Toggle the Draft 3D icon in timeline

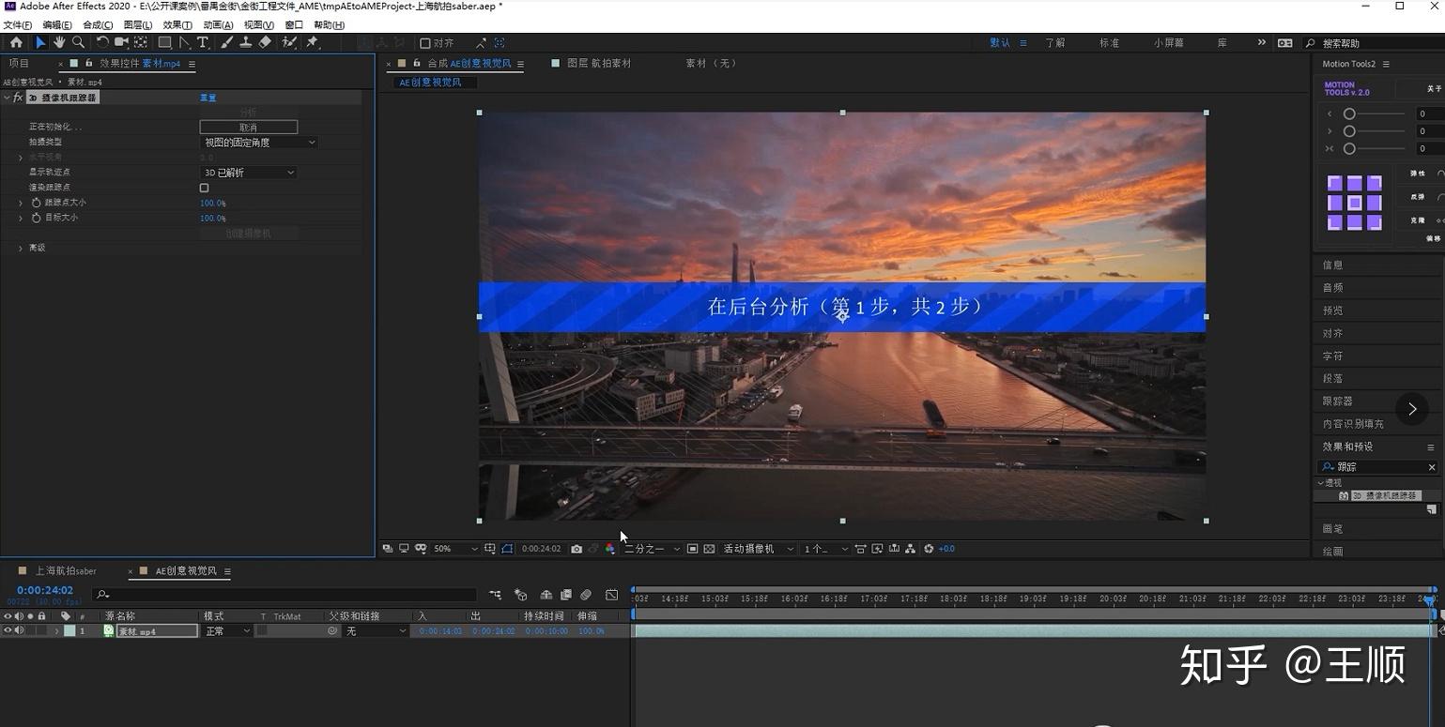[x=520, y=595]
